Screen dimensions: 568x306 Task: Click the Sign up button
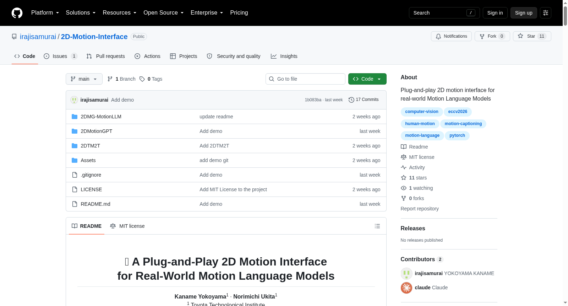(524, 13)
